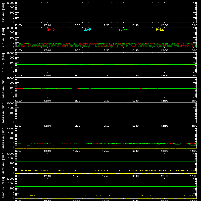Click the 12:00 tick below the 1415 MHz panel

point(18,101)
